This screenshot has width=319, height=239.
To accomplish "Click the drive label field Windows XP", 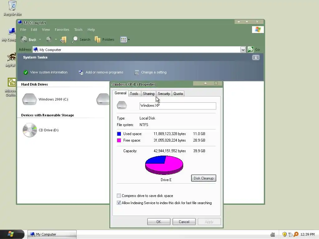I will tap(178, 106).
